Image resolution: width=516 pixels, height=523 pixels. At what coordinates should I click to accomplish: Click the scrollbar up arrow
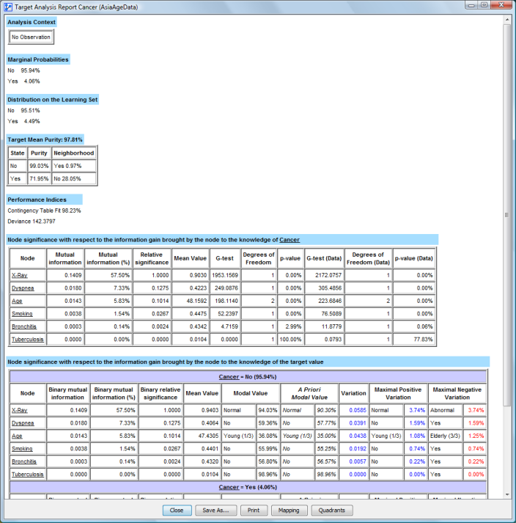pyautogui.click(x=506, y=20)
